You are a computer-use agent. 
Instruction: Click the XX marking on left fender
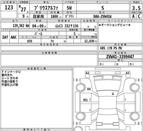pos(89,89)
